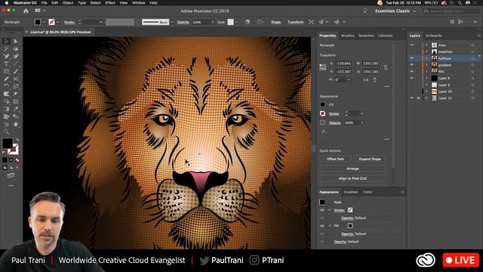Viewport: 483px width, 272px height.
Task: Switch to the Artboards tab
Action: click(x=434, y=36)
